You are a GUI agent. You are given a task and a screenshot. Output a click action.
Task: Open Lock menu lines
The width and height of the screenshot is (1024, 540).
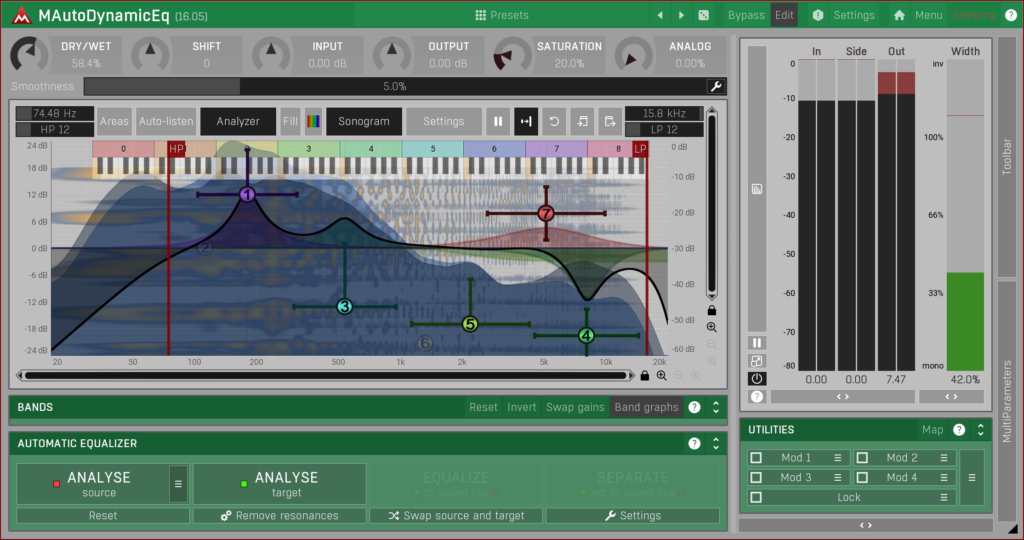pyautogui.click(x=944, y=497)
